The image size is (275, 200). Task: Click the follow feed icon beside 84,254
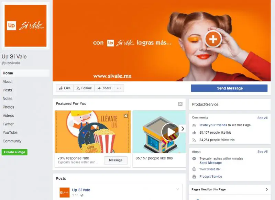click(x=194, y=140)
